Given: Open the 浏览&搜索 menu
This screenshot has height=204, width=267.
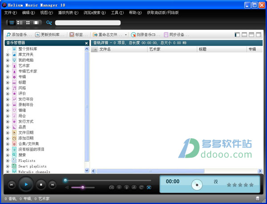Looking at the screenshot, I should tap(95, 13).
